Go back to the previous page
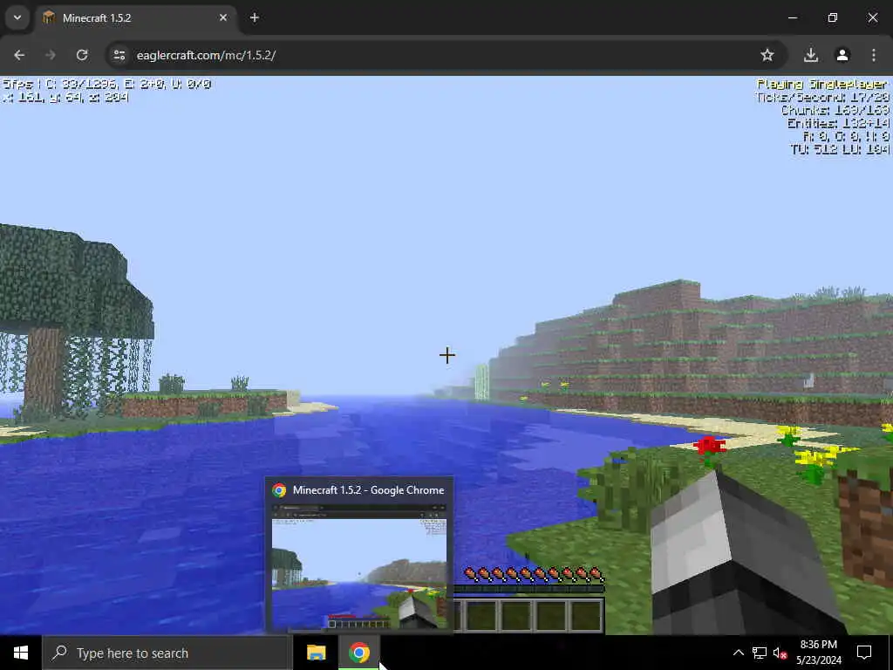 coord(19,55)
